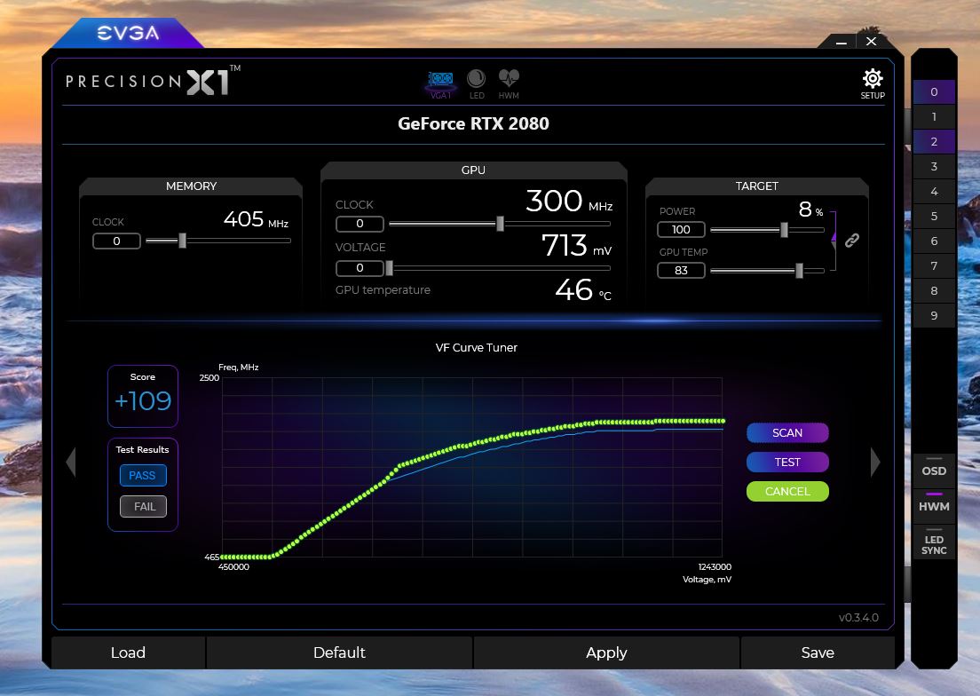Image resolution: width=980 pixels, height=696 pixels.
Task: Toggle the HWM monitor switch
Action: tap(934, 505)
